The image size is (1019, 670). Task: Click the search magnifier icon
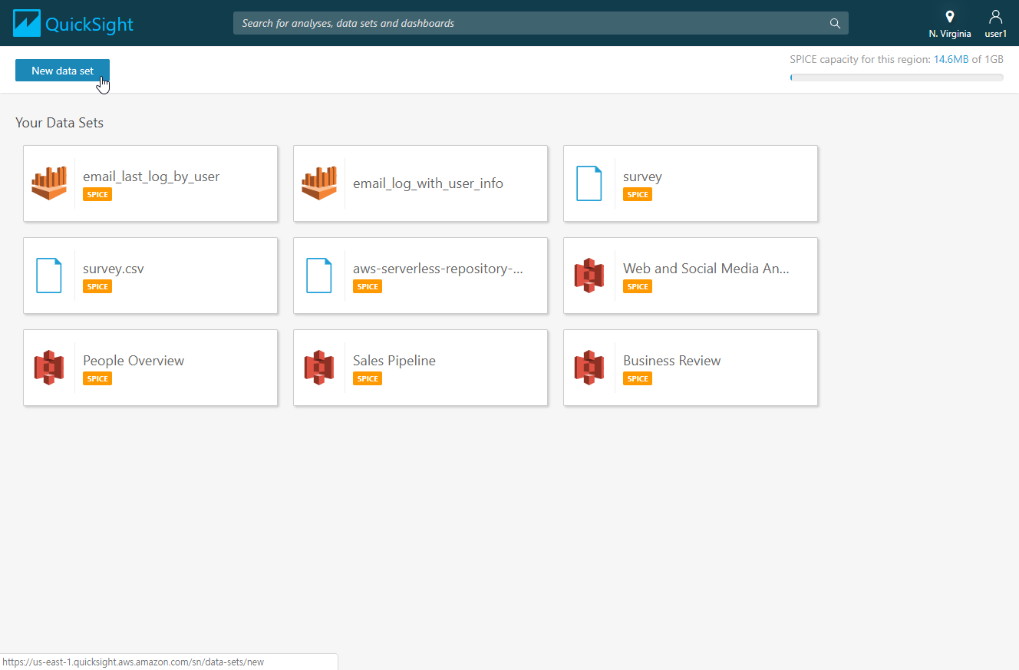coord(835,23)
